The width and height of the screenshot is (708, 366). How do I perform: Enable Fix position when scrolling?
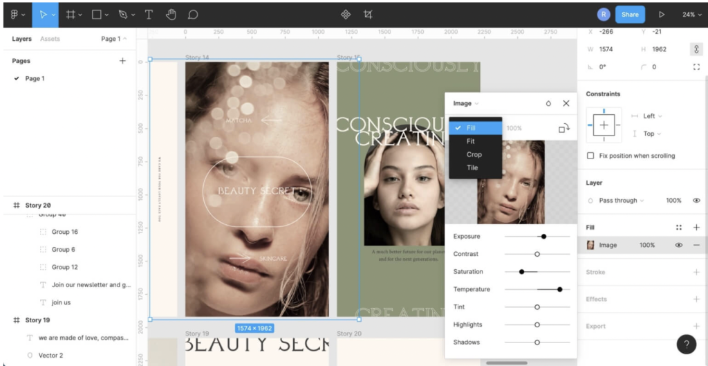pos(590,156)
